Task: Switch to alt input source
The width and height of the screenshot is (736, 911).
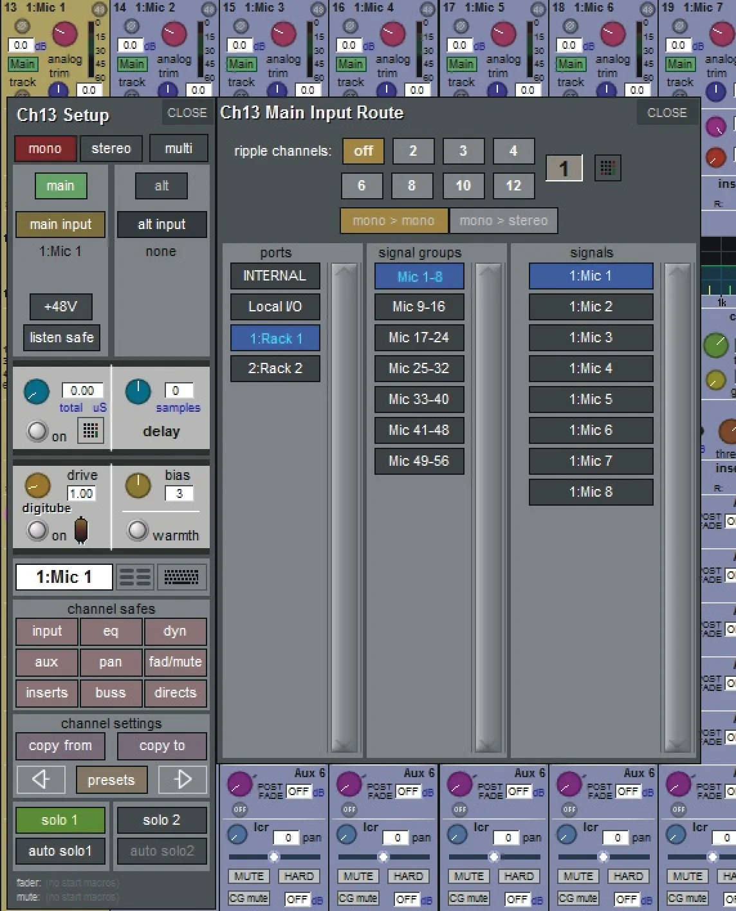Action: point(161,186)
